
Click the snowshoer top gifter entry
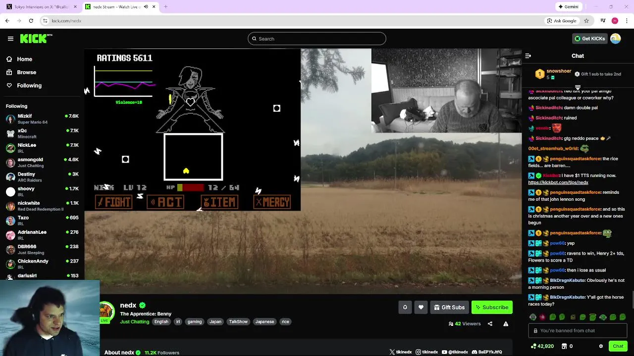click(554, 74)
